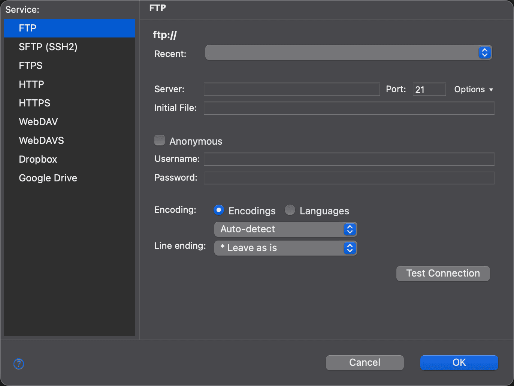
Task: Choose Google Drive service
Action: (69, 178)
